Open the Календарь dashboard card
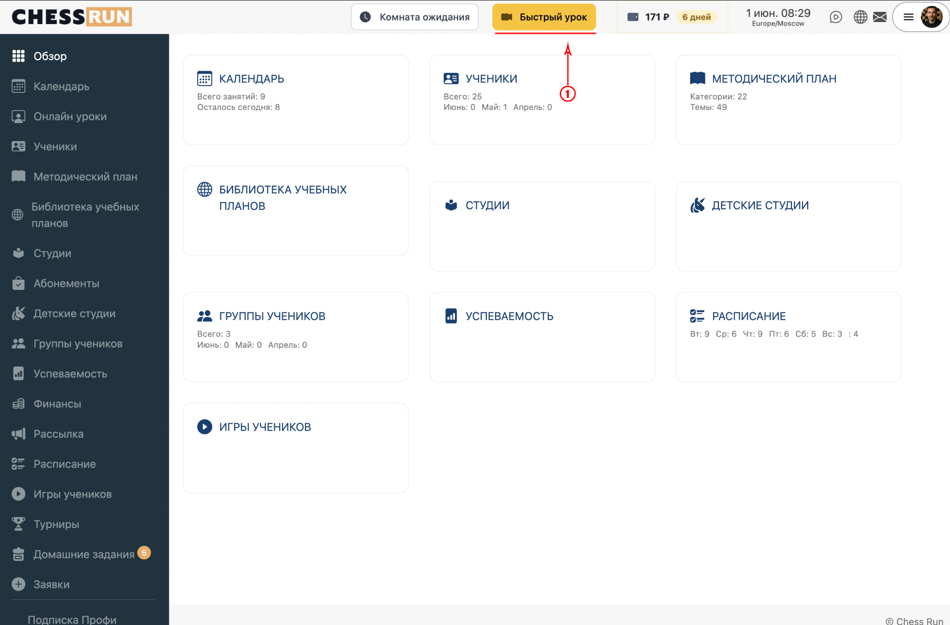Screen dimensions: 950x625 click(x=296, y=100)
